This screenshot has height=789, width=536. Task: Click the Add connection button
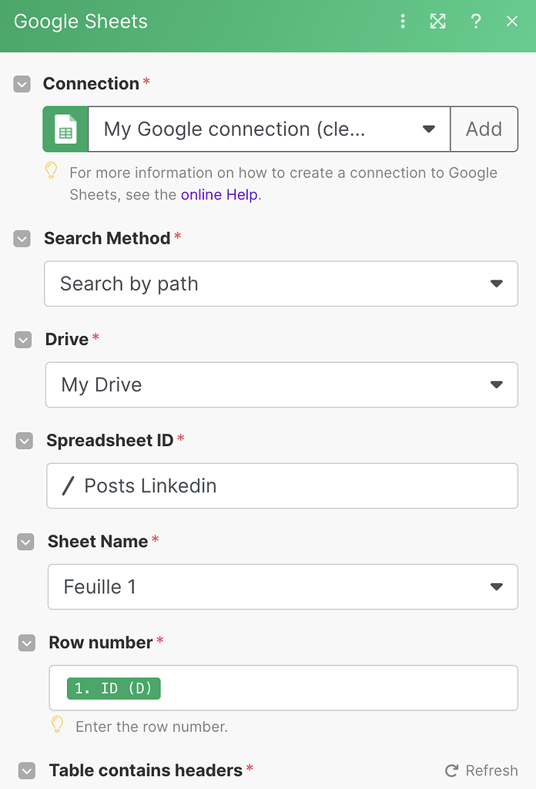coord(484,129)
